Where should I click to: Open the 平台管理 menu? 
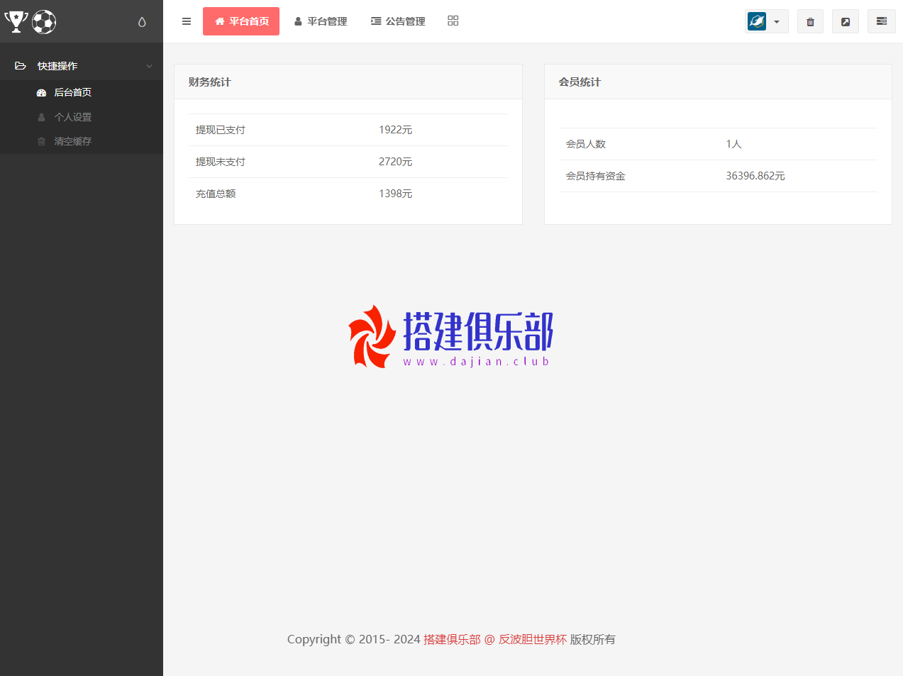[321, 21]
